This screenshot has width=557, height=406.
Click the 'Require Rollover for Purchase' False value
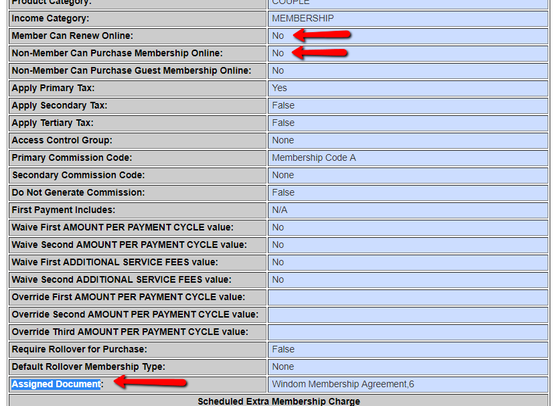coord(283,349)
